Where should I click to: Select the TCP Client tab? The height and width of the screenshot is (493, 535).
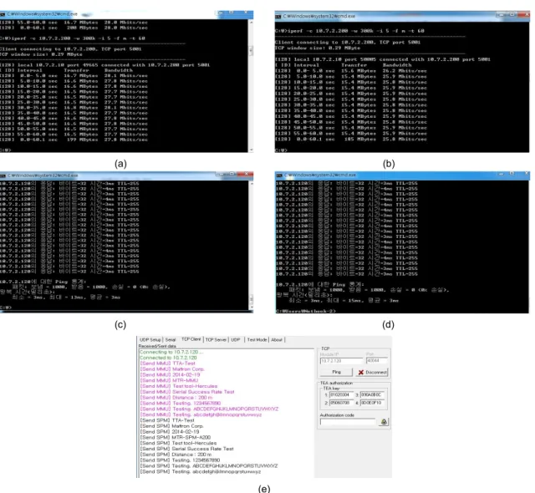pyautogui.click(x=191, y=339)
